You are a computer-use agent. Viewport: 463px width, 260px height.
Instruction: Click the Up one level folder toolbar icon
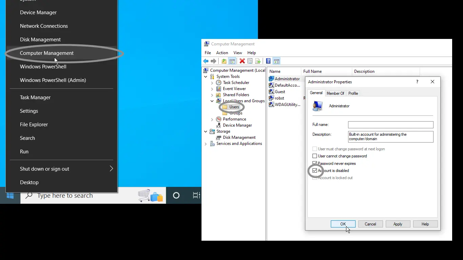pyautogui.click(x=224, y=61)
